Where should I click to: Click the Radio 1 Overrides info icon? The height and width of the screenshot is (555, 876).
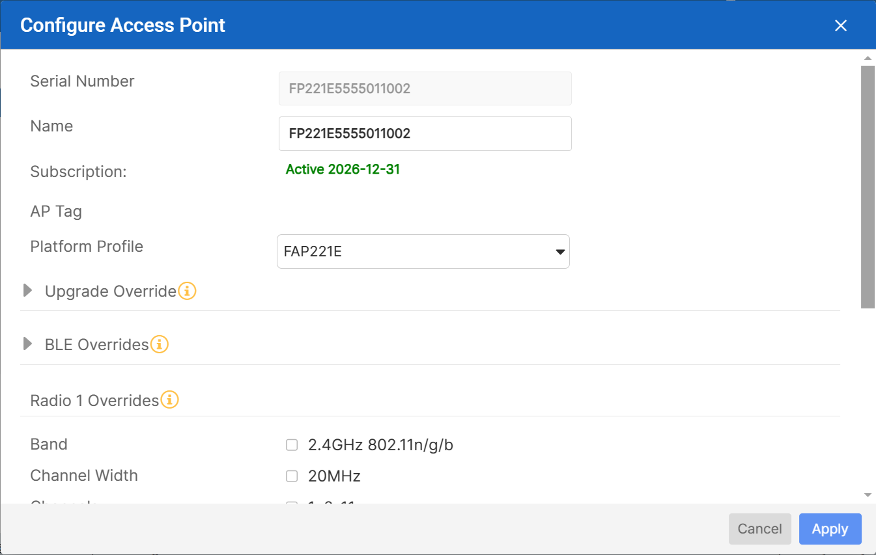coord(169,400)
